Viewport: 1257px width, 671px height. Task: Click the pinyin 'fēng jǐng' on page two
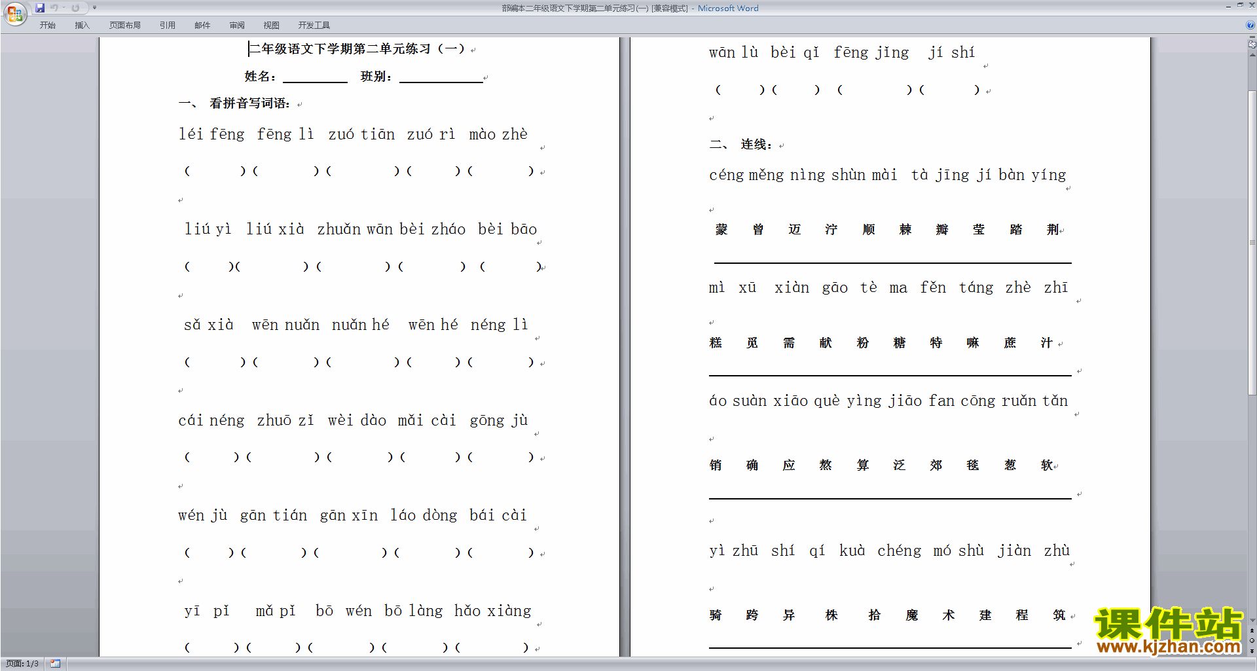coord(871,52)
